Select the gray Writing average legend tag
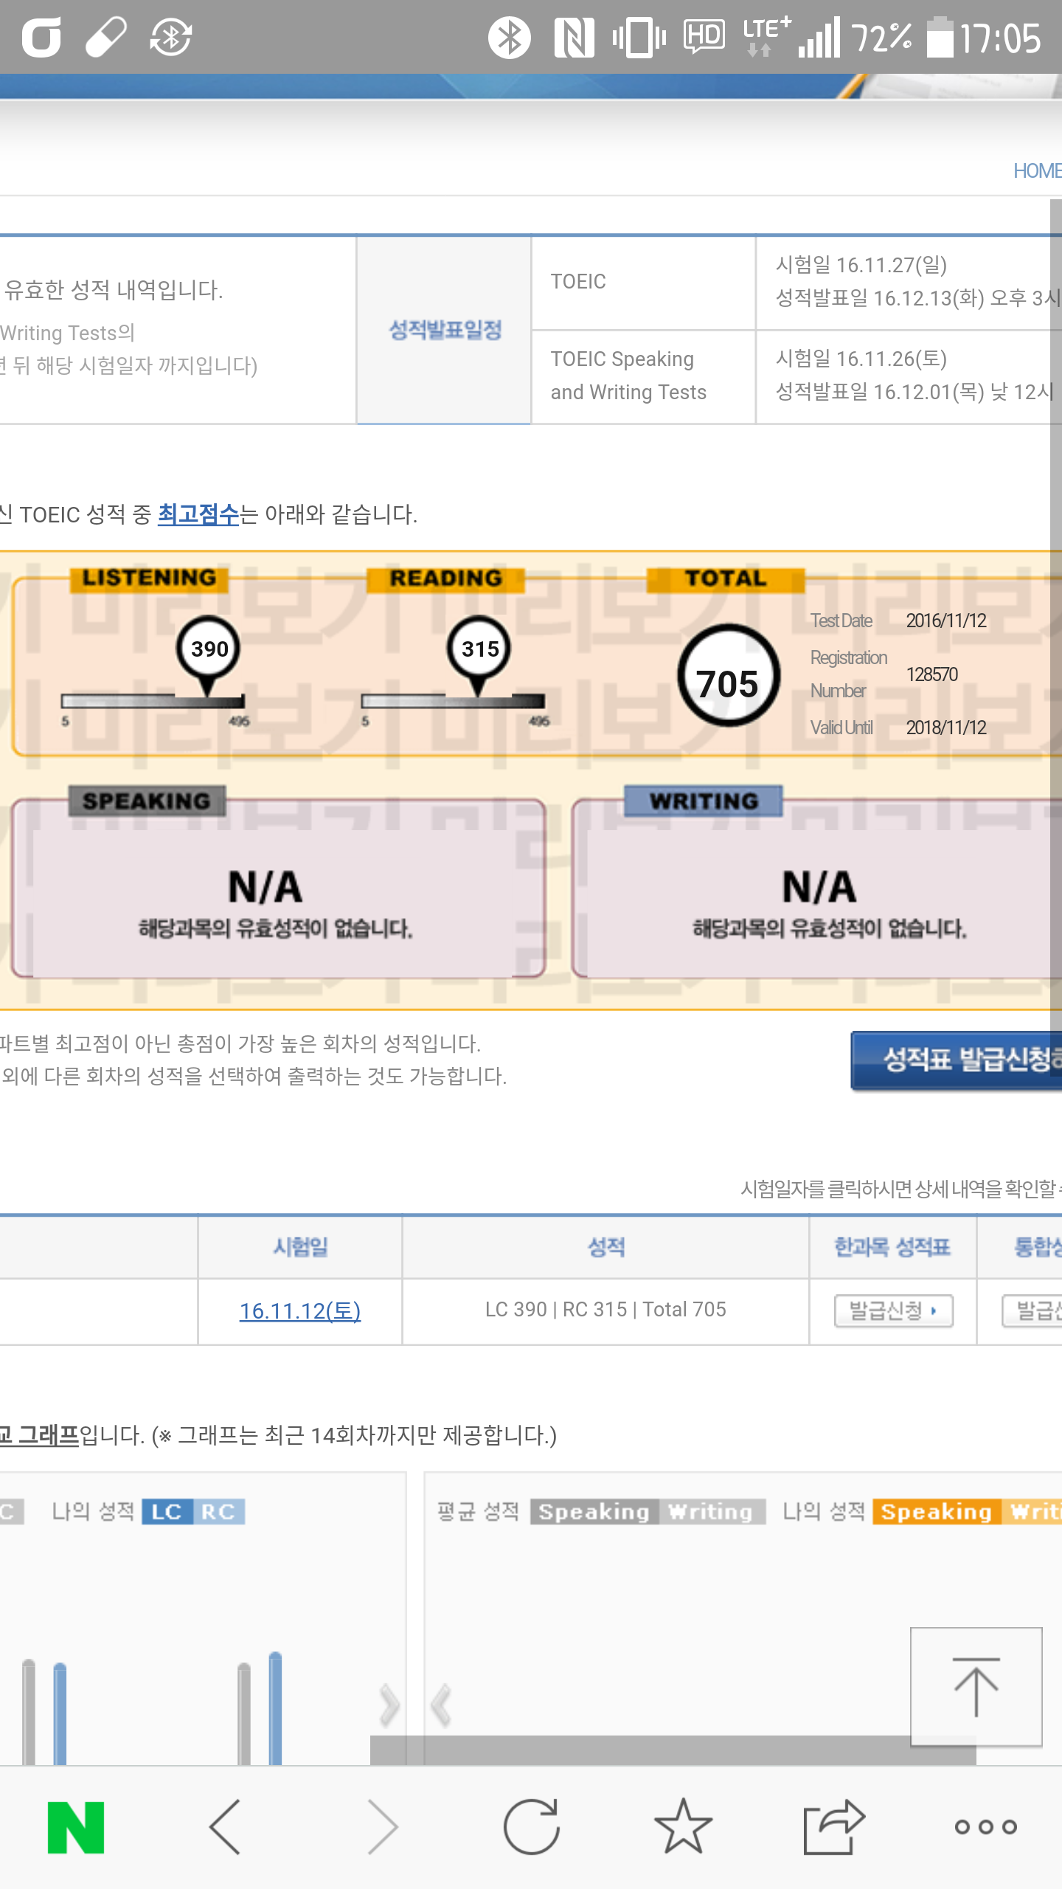This screenshot has width=1062, height=1889. 712,1512
